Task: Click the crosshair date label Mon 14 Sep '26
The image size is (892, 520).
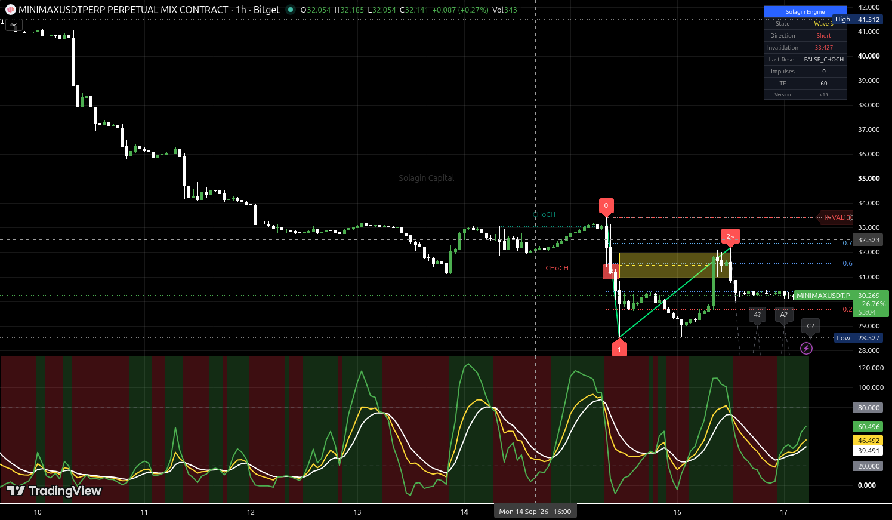Action: (535, 512)
